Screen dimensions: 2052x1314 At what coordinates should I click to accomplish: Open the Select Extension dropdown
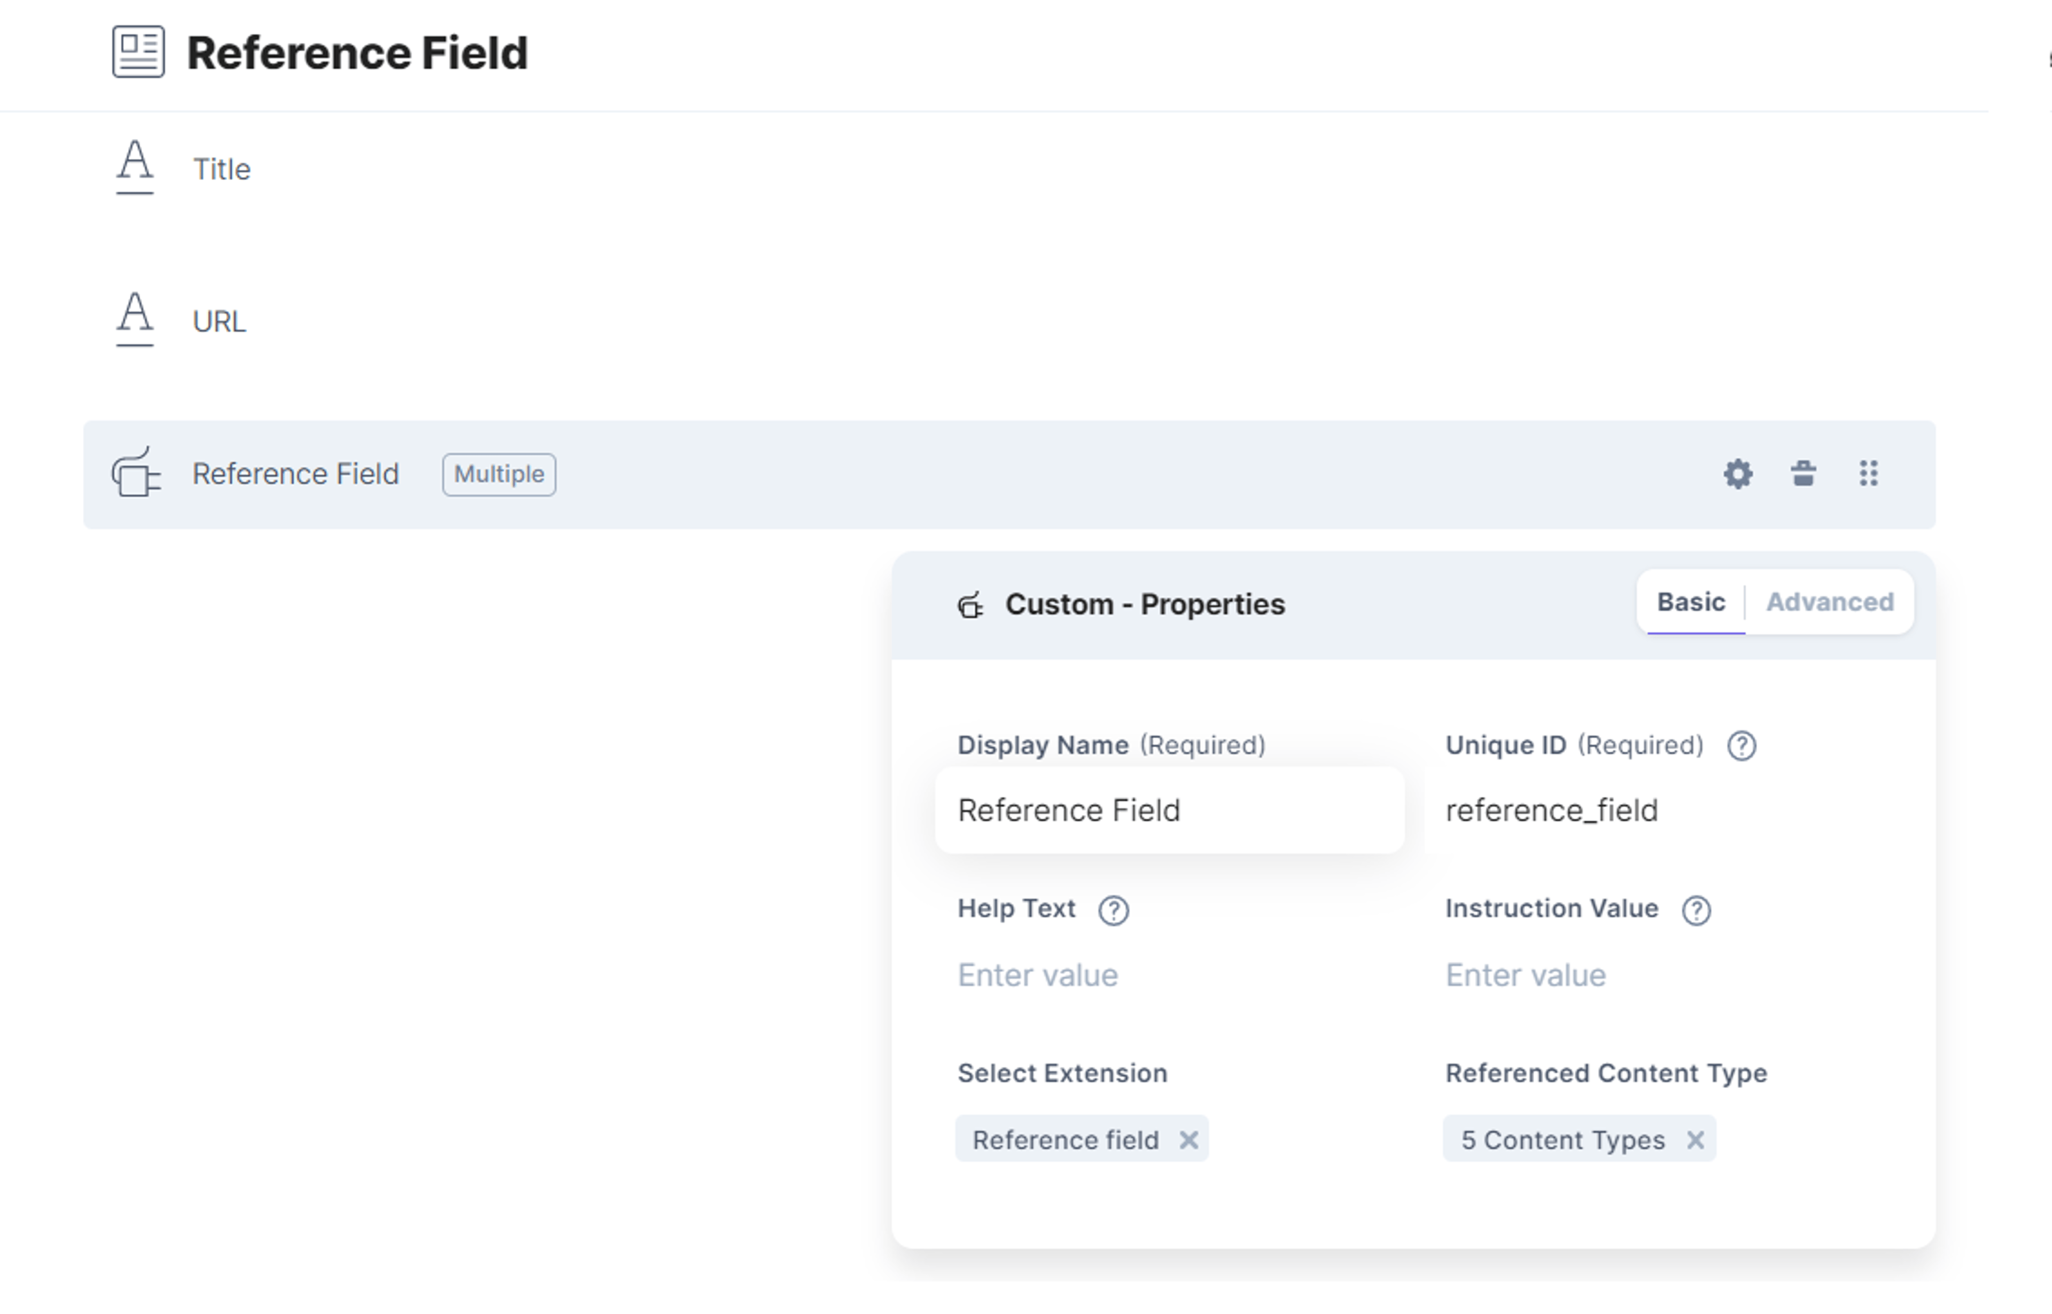1169,1139
